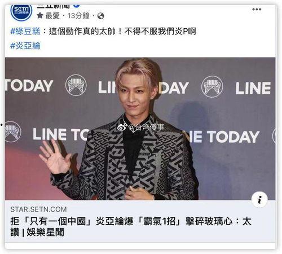Click the page name next to avatar

coord(53,6)
